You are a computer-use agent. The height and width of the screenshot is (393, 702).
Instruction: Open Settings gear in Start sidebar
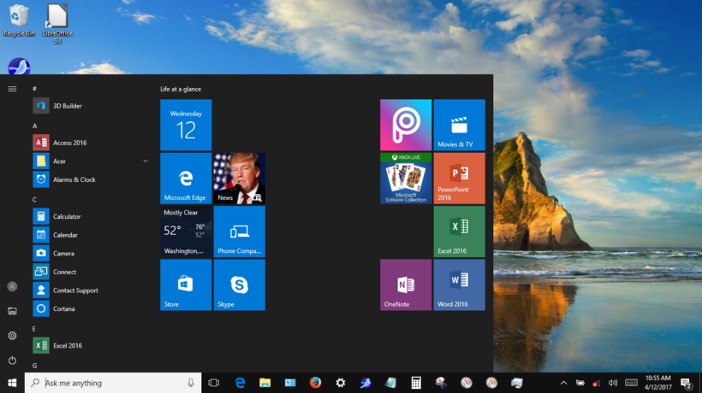pos(12,336)
